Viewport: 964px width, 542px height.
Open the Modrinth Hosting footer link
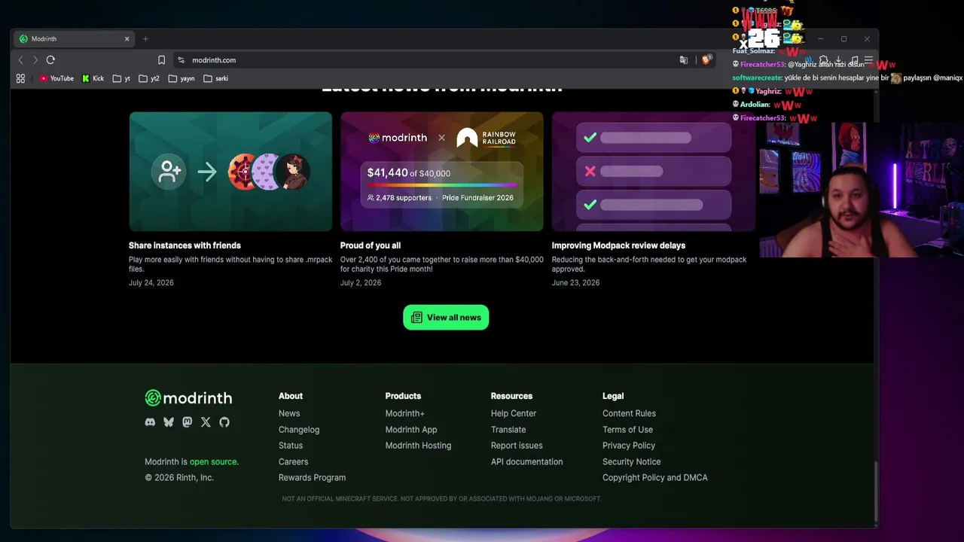(x=418, y=446)
